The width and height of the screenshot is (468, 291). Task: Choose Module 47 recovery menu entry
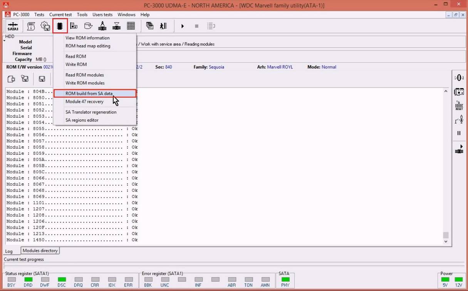[84, 102]
